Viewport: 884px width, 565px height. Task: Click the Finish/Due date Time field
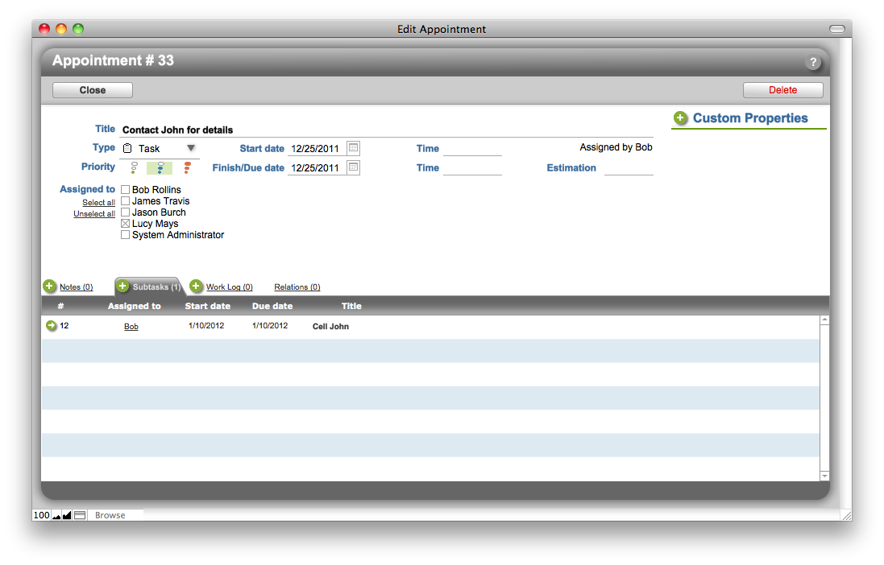[472, 168]
